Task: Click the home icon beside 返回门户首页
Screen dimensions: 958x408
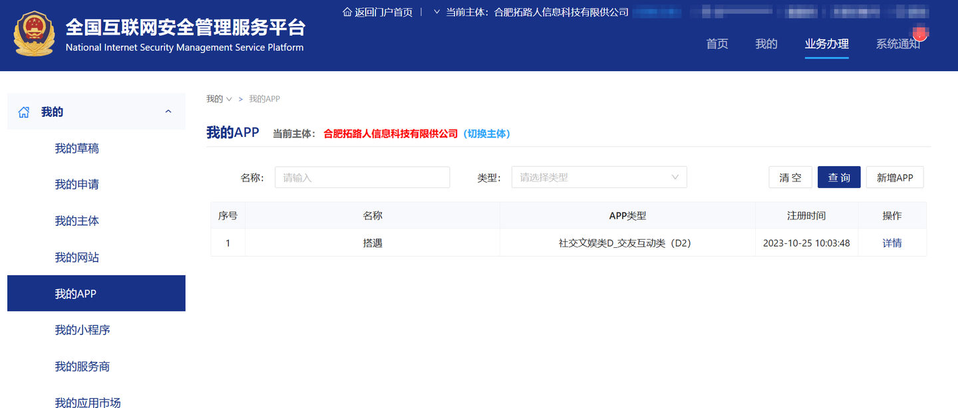Action: (x=347, y=12)
